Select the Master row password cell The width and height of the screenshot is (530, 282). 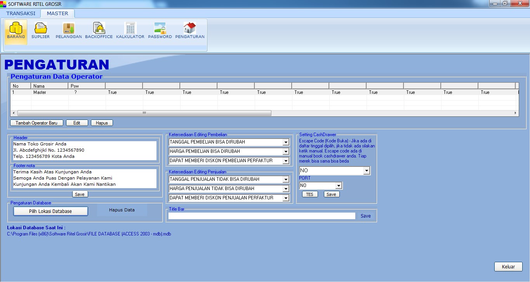(x=87, y=92)
